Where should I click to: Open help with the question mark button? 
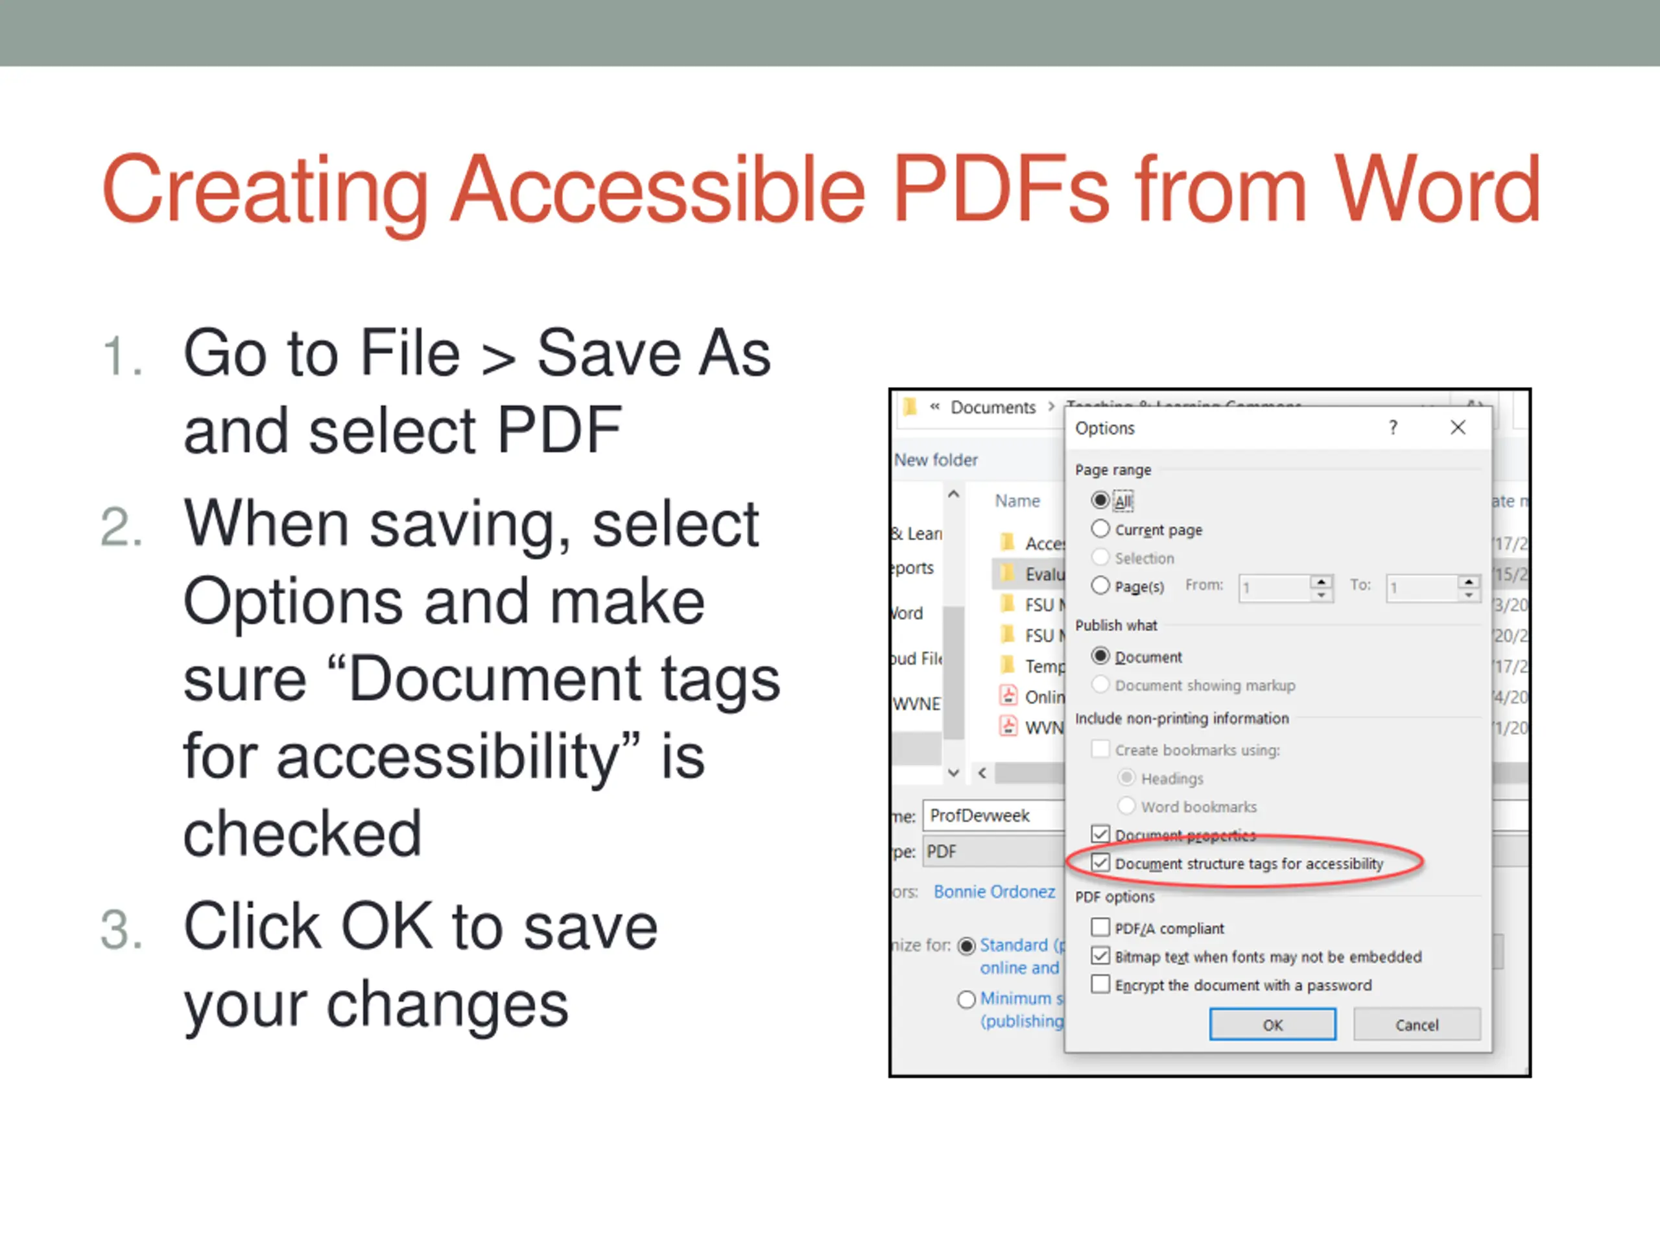[1393, 428]
